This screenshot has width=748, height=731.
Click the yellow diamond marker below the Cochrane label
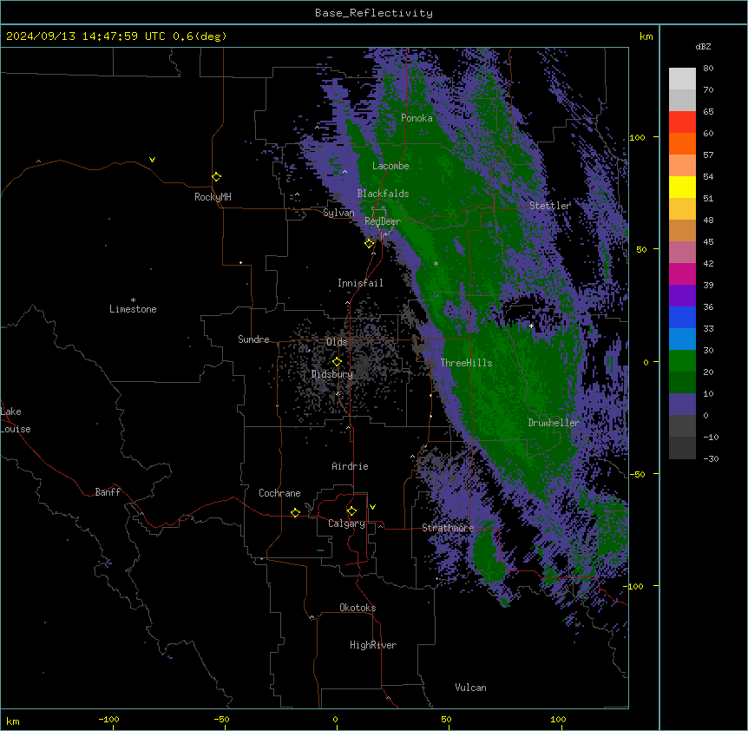296,512
